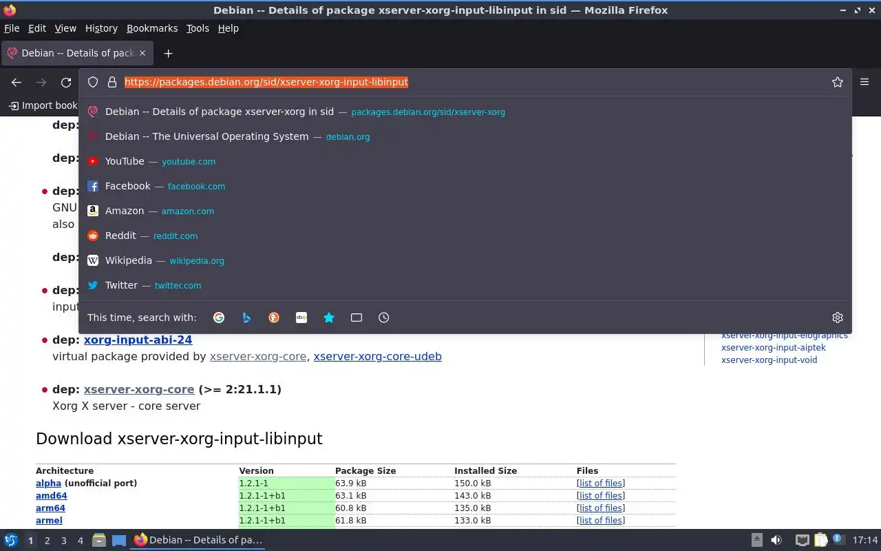881x551 pixels.
Task: Pick the Facebook suggestion
Action: click(465, 186)
